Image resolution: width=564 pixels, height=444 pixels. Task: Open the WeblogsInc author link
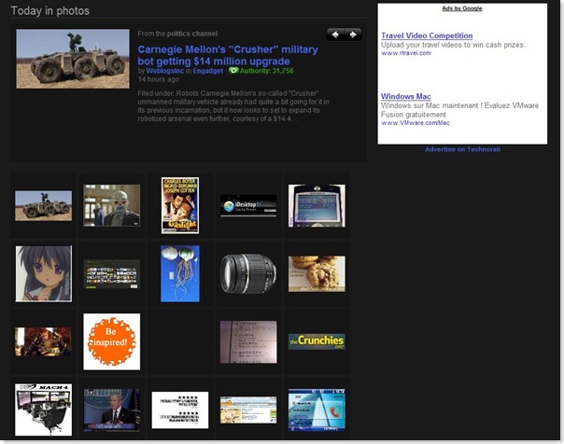tap(164, 71)
